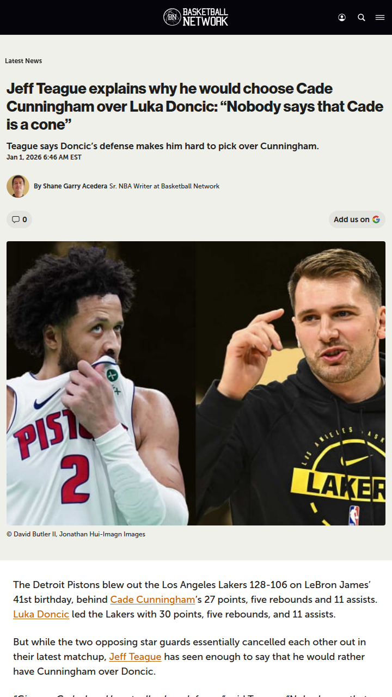Viewport: 392px width, 697px height.
Task: Open the Basketball Network logo homepage
Action: (196, 17)
